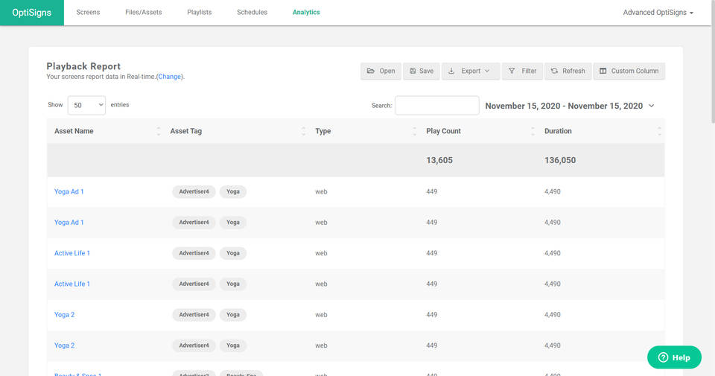The image size is (715, 376).
Task: Open the Custom Column settings
Action: tap(629, 71)
